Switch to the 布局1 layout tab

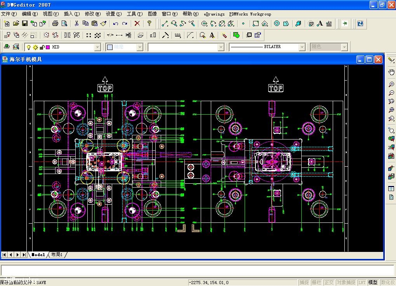coord(57,255)
